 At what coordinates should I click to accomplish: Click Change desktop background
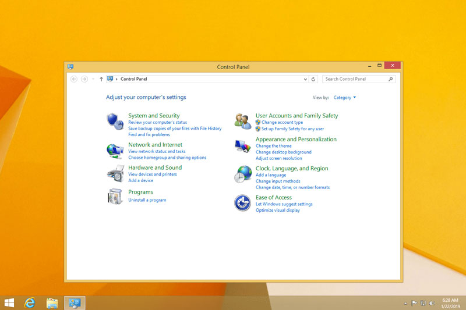pyautogui.click(x=284, y=152)
